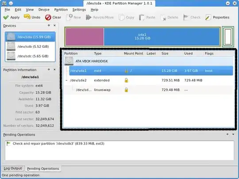The image size is (239, 179).
Task: Close the Pending Operations panel
Action: coord(233,134)
